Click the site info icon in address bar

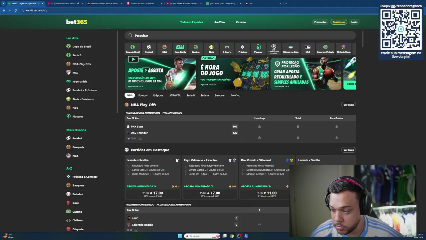(23, 10)
